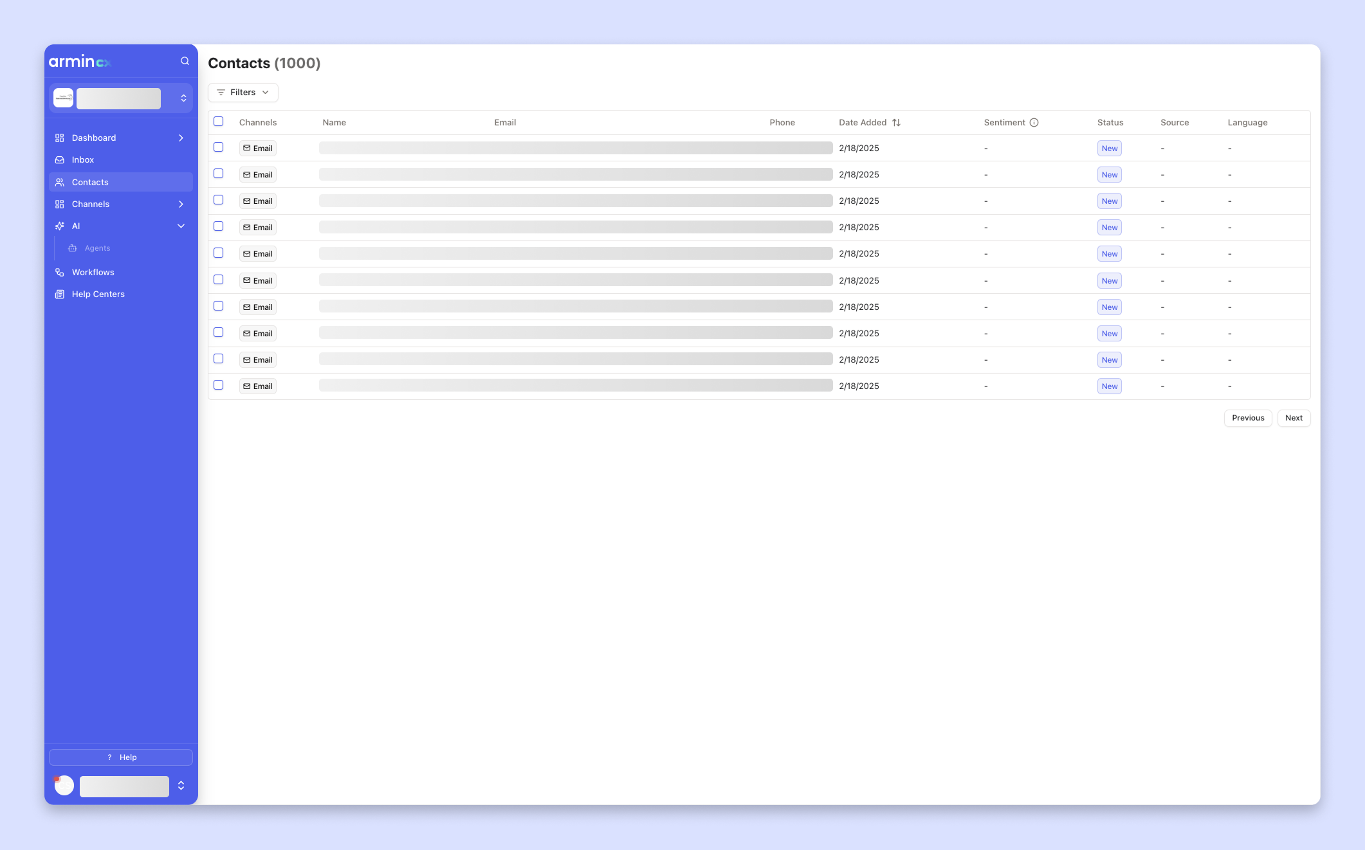Go to the Next page of contacts
The width and height of the screenshot is (1365, 850).
click(1293, 418)
